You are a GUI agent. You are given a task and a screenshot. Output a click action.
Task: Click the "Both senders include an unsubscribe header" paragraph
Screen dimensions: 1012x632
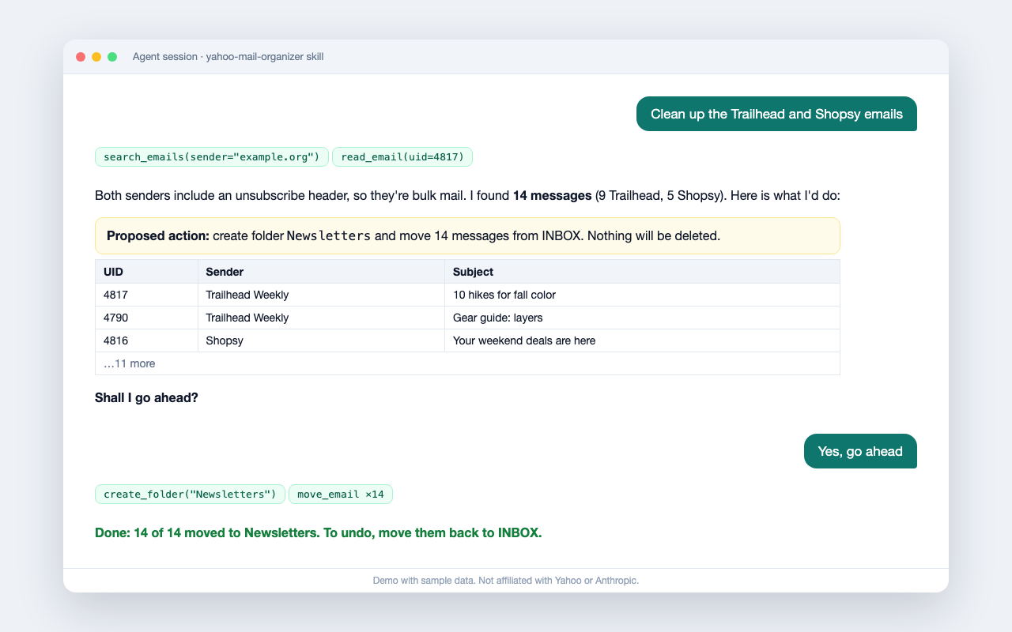467,194
